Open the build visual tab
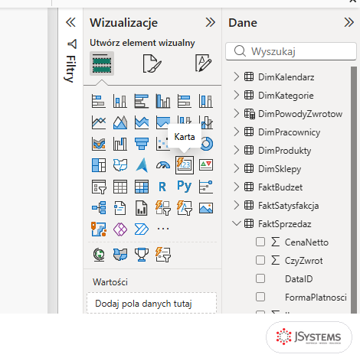The image size is (360, 361). (102, 63)
